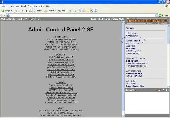Click Edit Forums in the sidebar

coord(132,36)
